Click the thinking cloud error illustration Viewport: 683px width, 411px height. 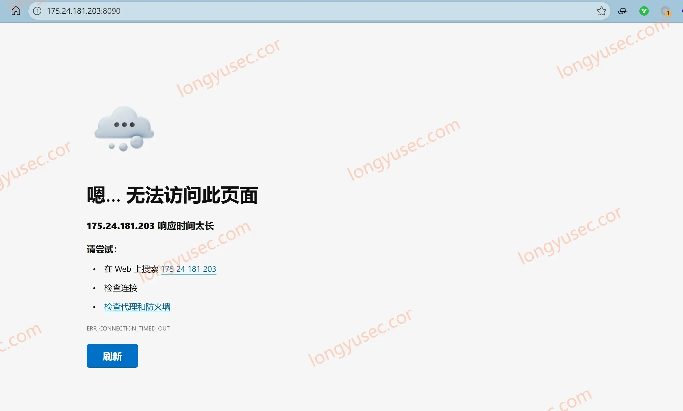124,129
